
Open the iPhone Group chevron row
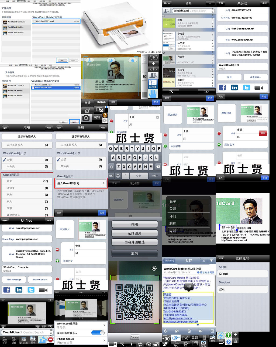81,340
